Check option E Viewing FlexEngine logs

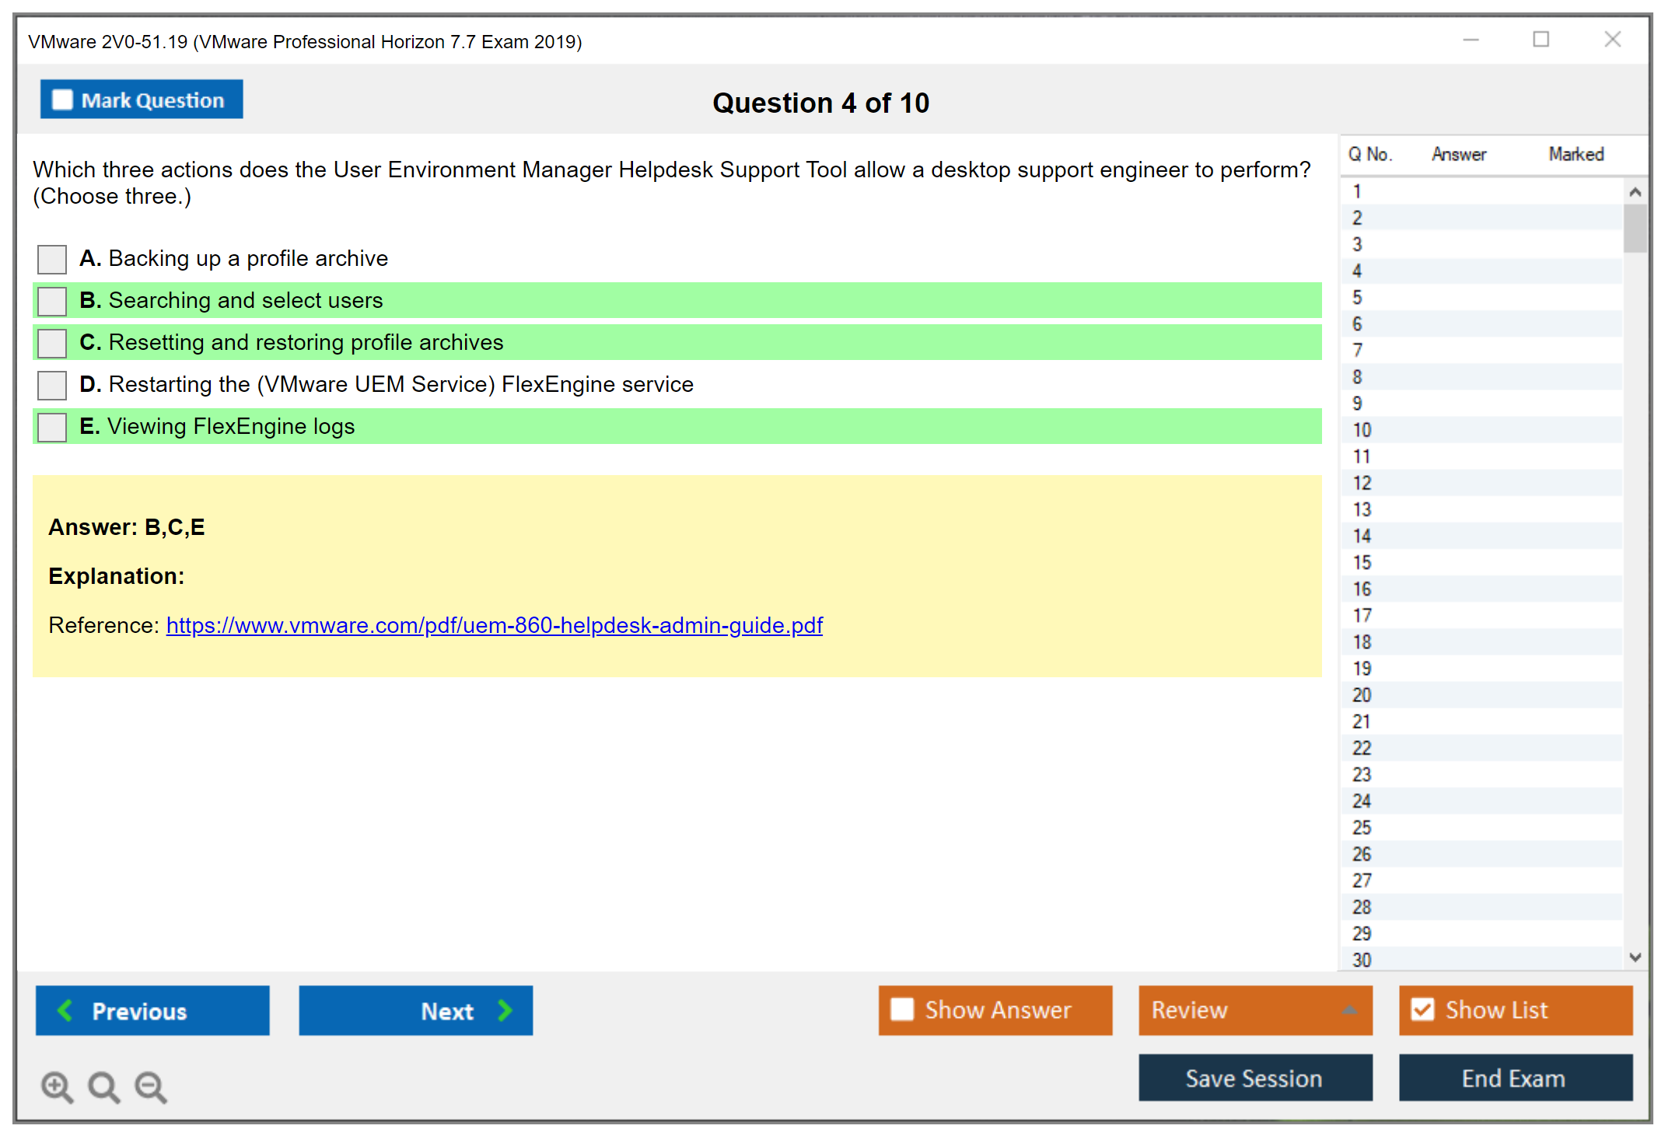pyautogui.click(x=52, y=427)
